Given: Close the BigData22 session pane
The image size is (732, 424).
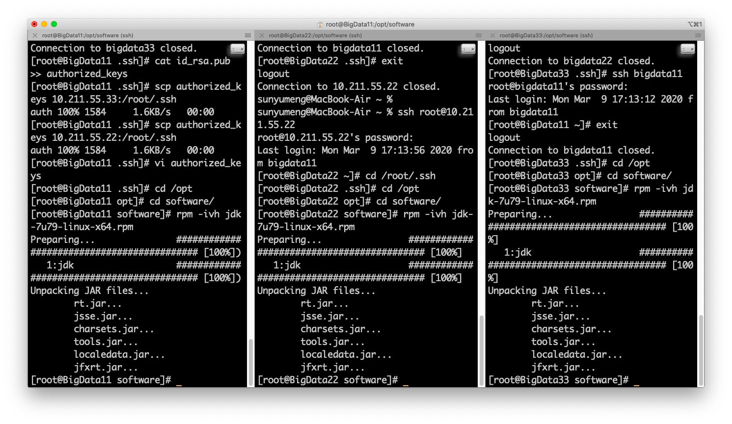Looking at the screenshot, I should pos(262,35).
